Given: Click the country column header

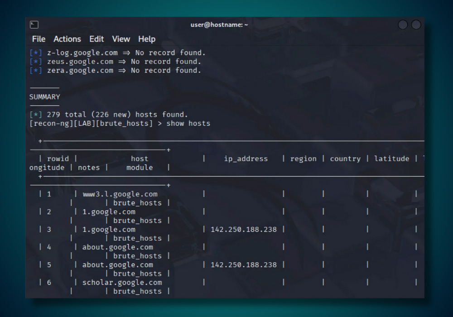Looking at the screenshot, I should (345, 159).
